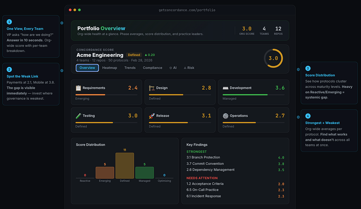Click the 'Strongest + Weakest' heading

tap(322, 123)
